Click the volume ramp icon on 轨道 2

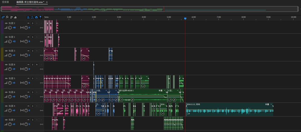pos(5,28)
